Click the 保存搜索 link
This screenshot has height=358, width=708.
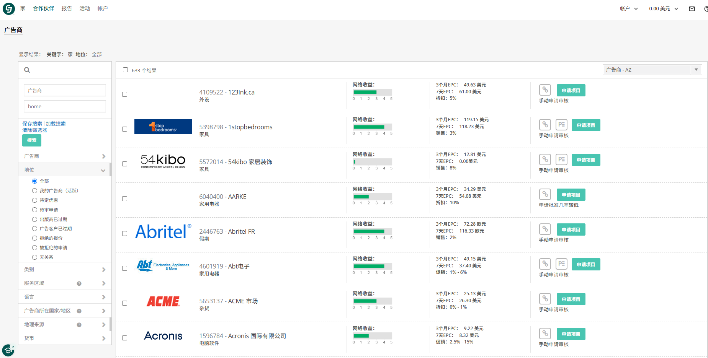(x=32, y=124)
